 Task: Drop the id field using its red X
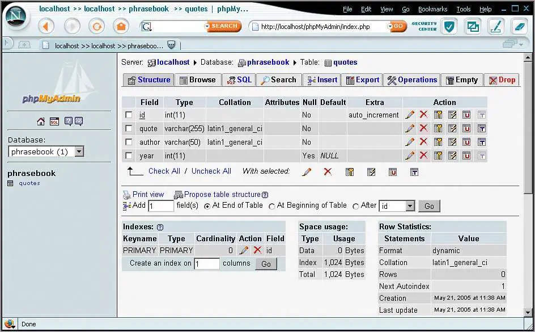click(x=423, y=115)
